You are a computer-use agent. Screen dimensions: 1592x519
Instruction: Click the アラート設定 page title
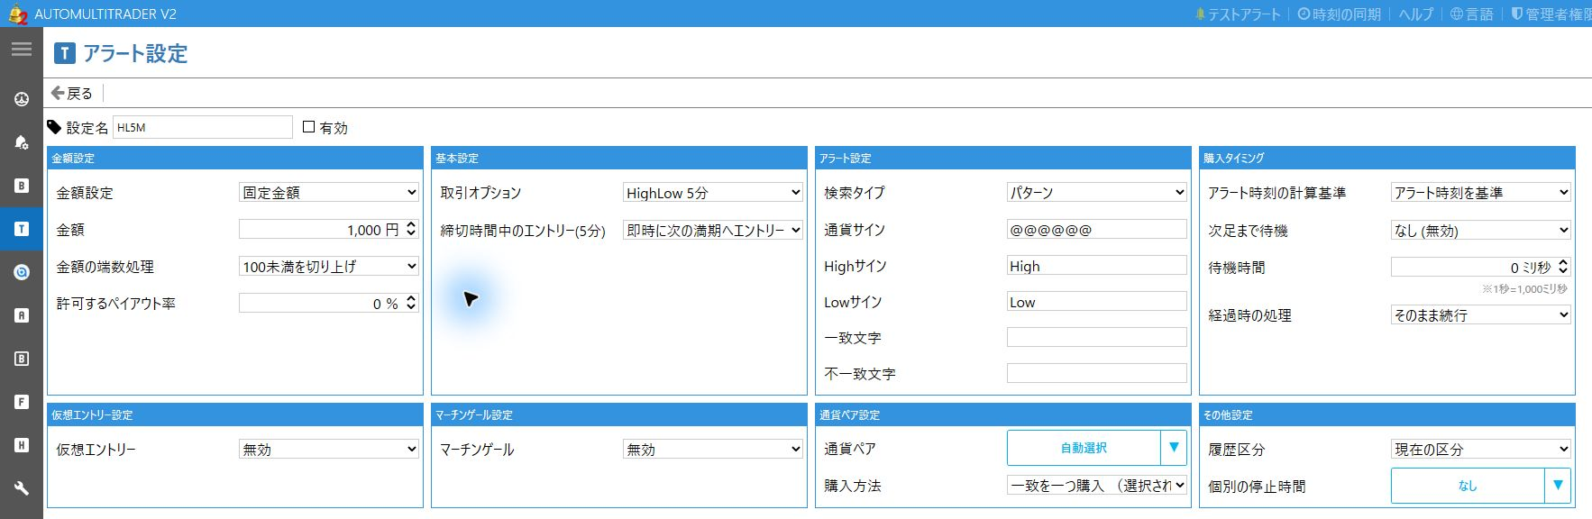135,53
